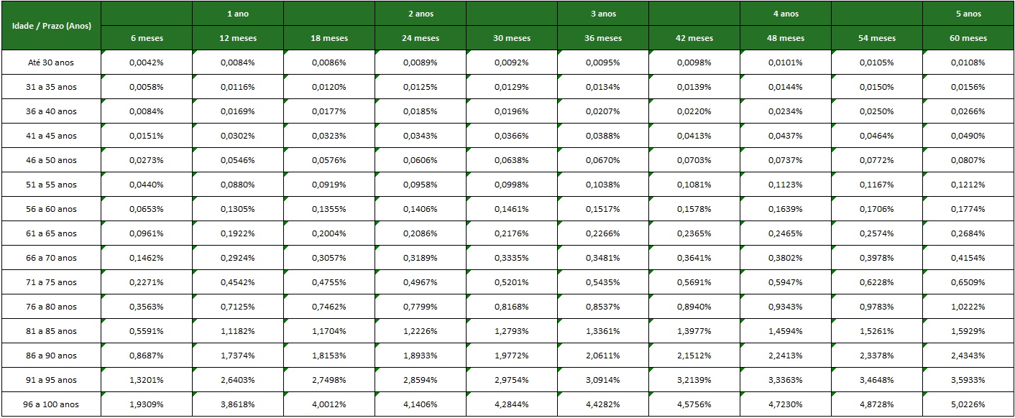Click the cell with value 0,0343%

tap(421, 136)
